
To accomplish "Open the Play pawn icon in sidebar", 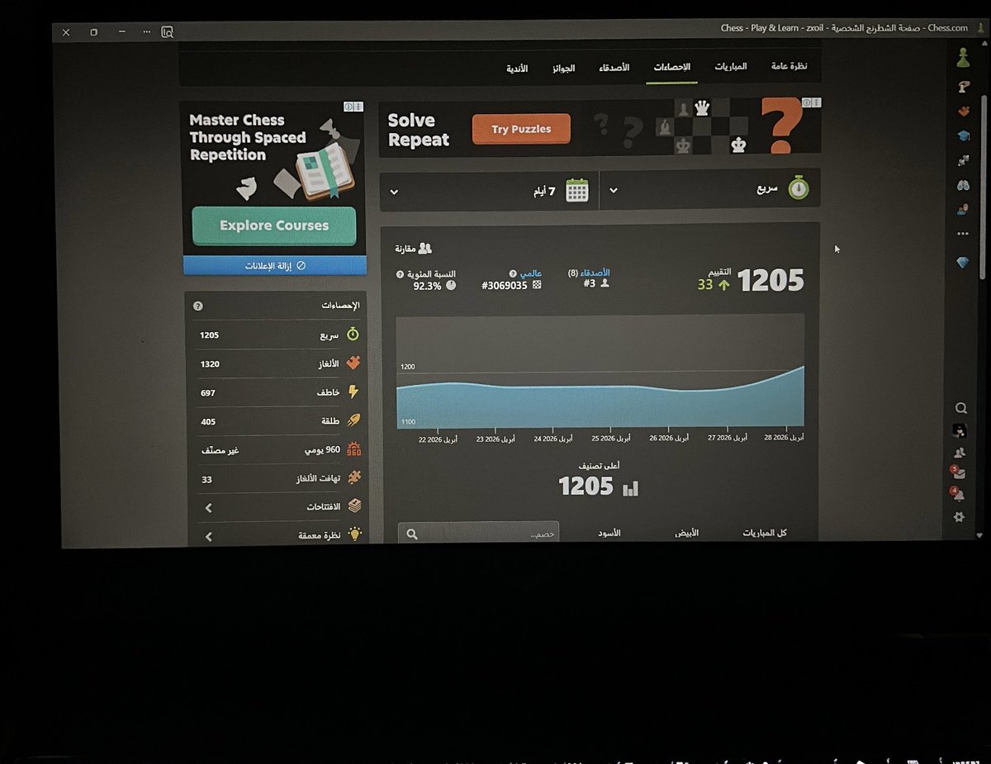I will (x=962, y=59).
